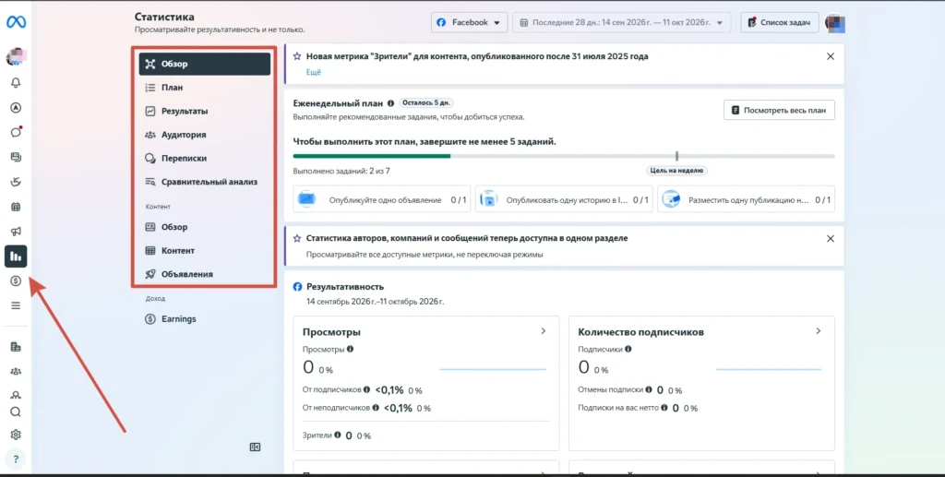Open the Контент menu item
Screen dimensions: 945x477
pos(204,251)
